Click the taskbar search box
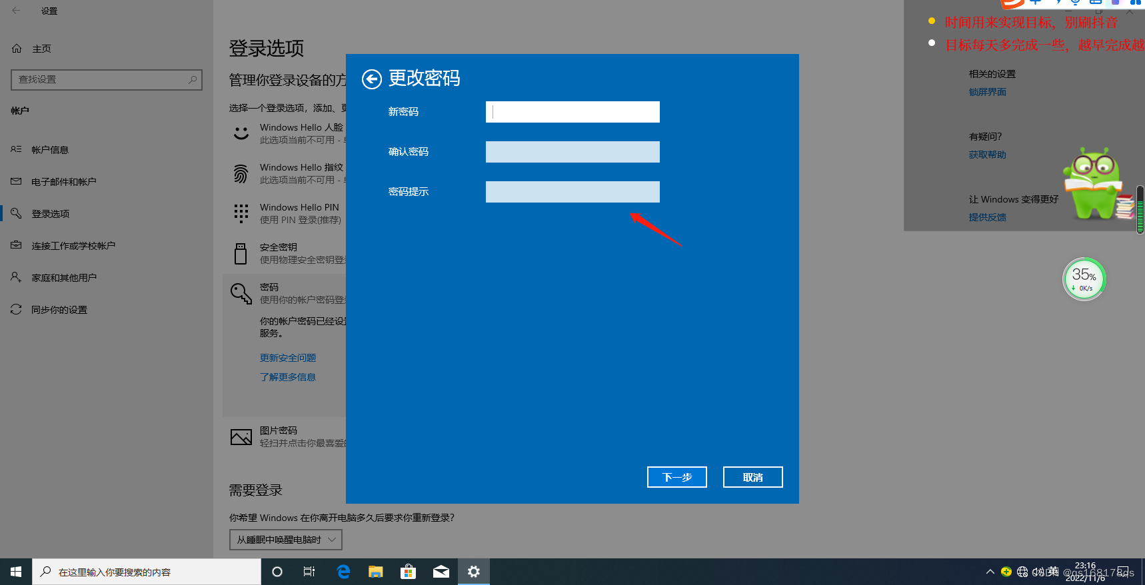 click(x=147, y=572)
